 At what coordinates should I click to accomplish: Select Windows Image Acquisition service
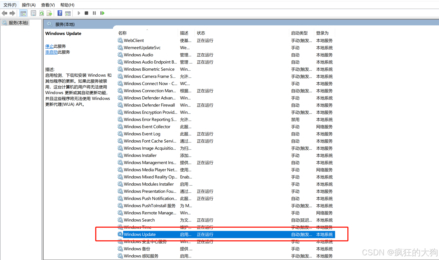click(226, 148)
